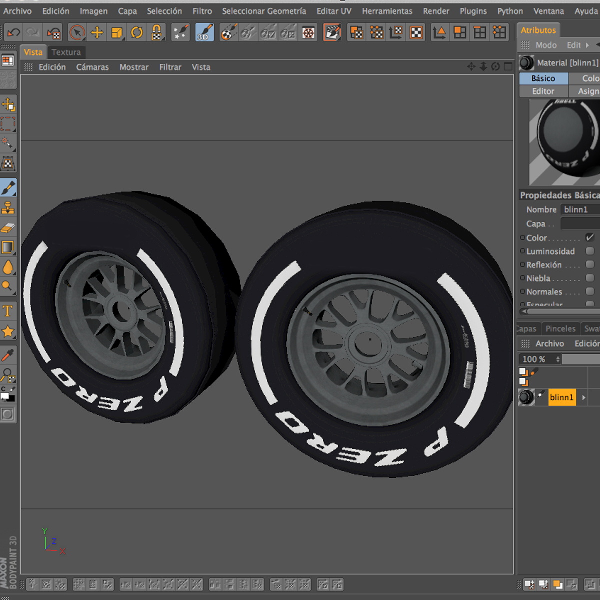
Task: Select the Gradient fill tool
Action: tap(8, 247)
